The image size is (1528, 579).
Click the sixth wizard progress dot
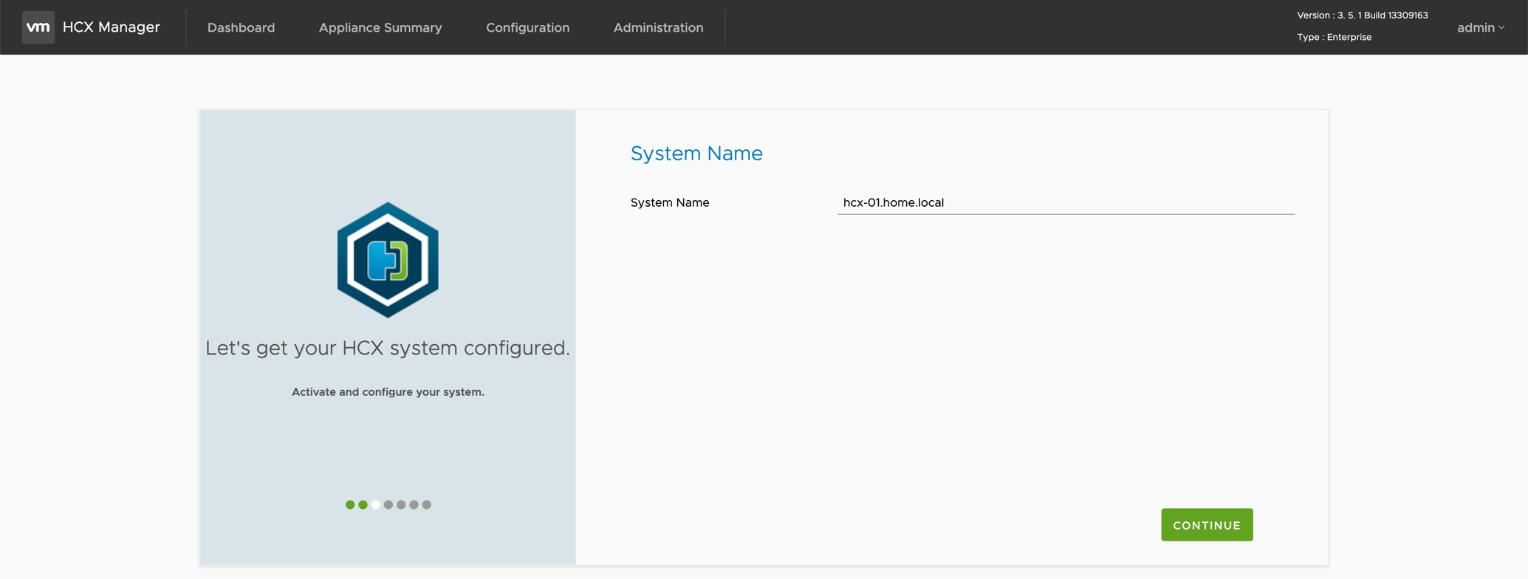click(414, 504)
